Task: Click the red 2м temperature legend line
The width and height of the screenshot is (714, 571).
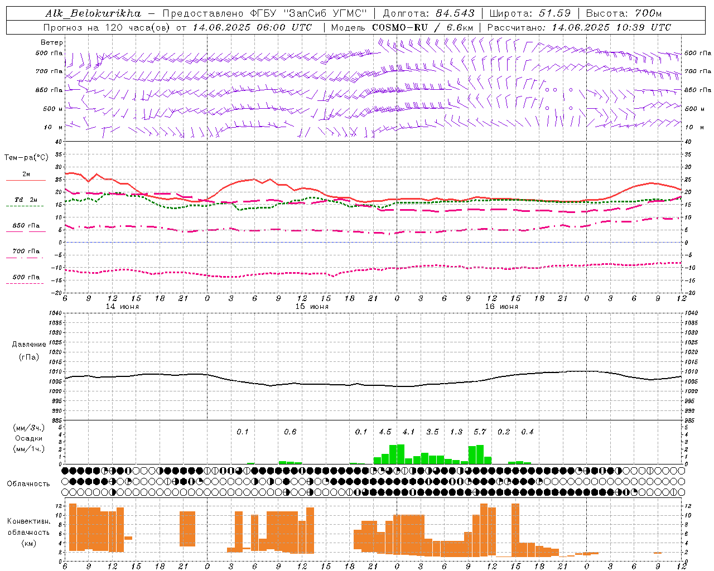Action: tap(26, 180)
